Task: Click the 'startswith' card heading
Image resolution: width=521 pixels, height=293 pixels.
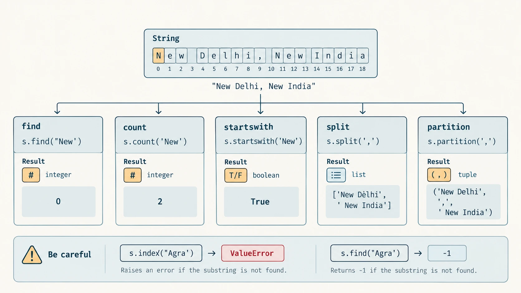Action: coord(248,127)
